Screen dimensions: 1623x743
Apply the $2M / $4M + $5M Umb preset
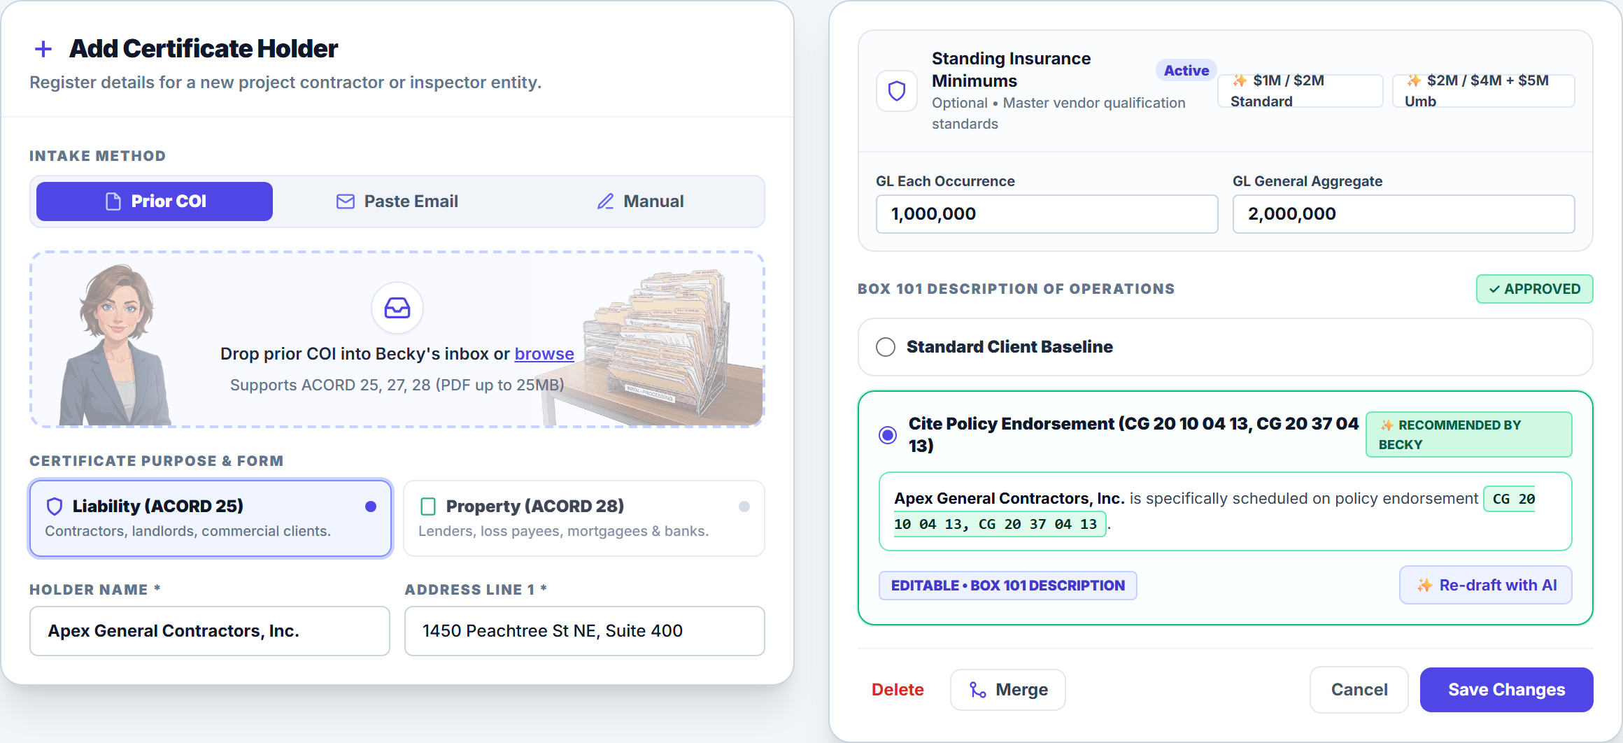pyautogui.click(x=1484, y=91)
